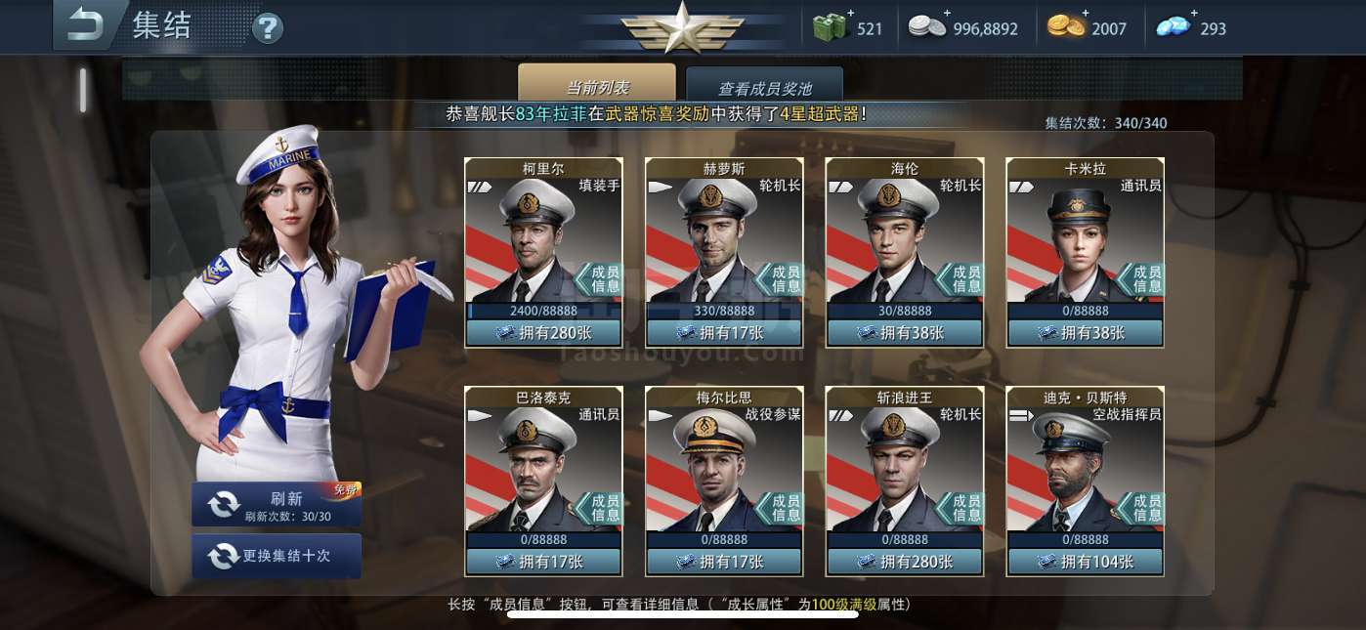This screenshot has height=630, width=1366.
Task: Click 拥有280张 button under 柯里尔
Action: point(543,332)
